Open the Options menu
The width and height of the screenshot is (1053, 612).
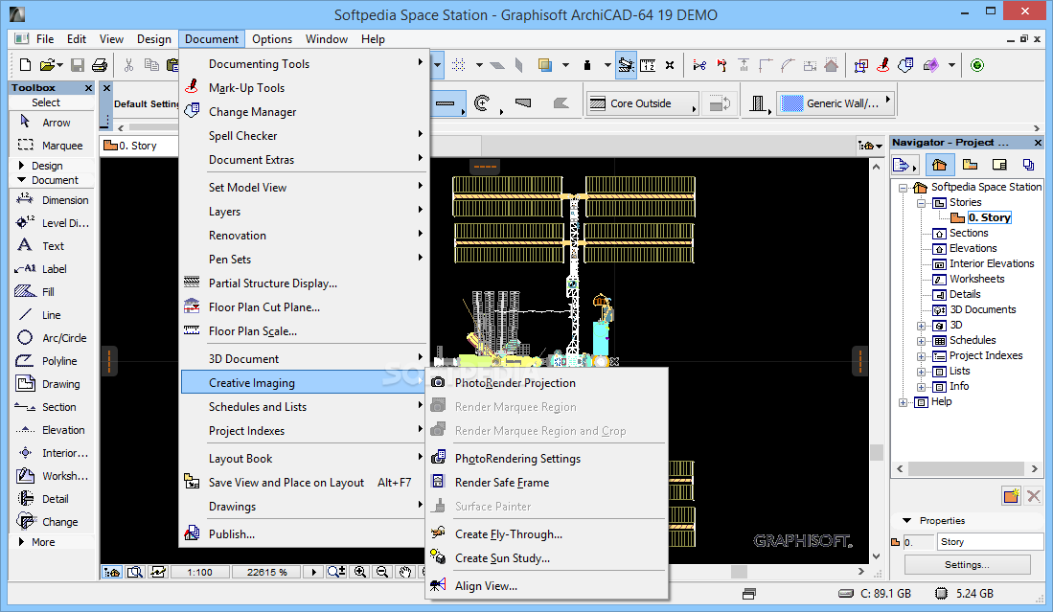[272, 39]
